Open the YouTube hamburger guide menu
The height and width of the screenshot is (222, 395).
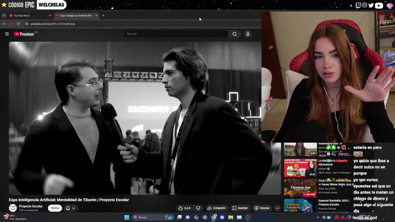click(x=7, y=34)
